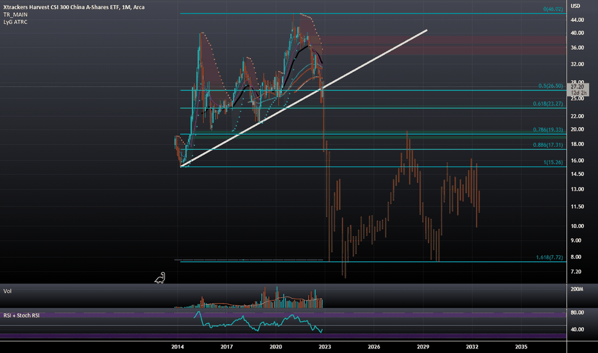
Task: Click the 10.00 price scale value
Action: [x=577, y=226]
